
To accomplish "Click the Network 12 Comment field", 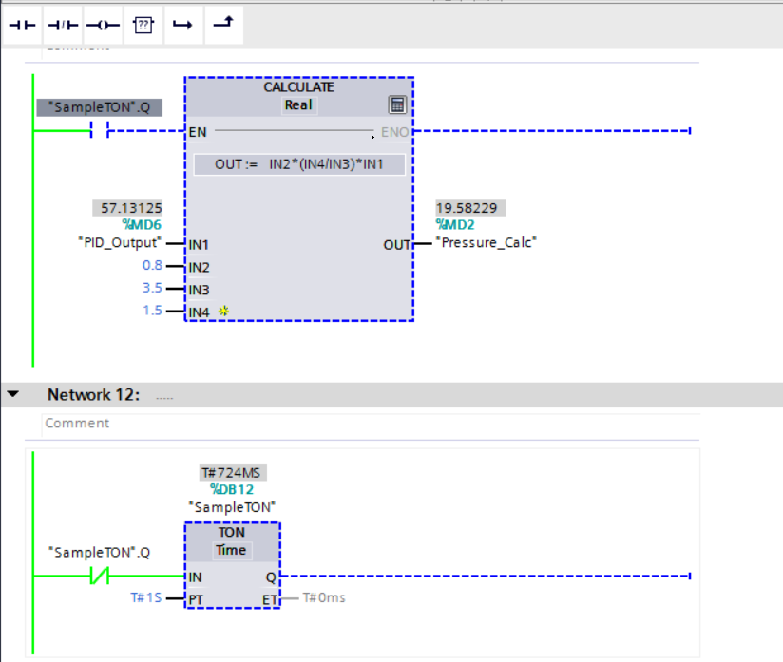I will pyautogui.click(x=371, y=424).
